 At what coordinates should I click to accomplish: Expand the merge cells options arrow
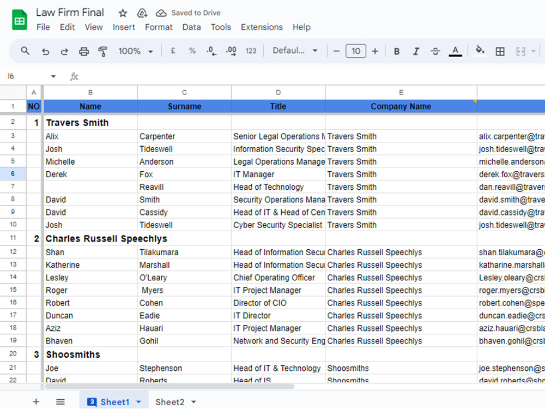click(x=533, y=51)
